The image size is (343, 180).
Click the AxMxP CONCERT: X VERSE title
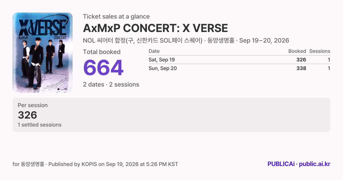click(x=155, y=28)
